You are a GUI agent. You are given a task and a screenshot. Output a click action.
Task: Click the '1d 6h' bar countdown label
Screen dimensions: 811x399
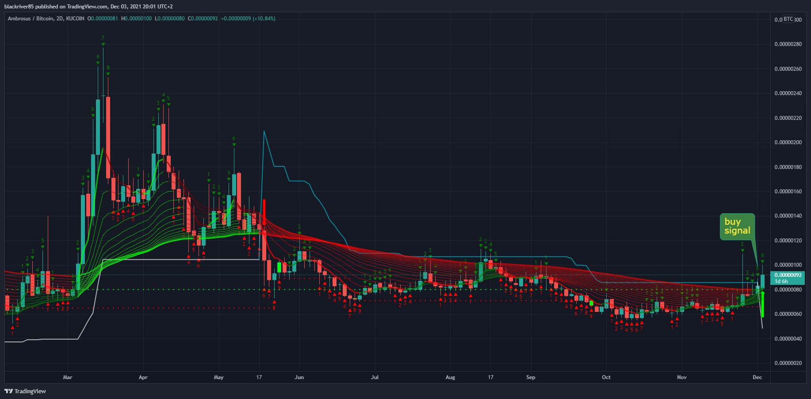coord(781,281)
